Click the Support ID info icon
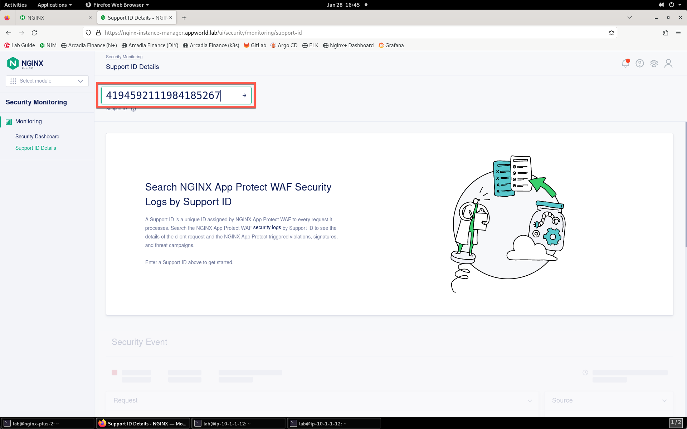The image size is (687, 429). [x=133, y=109]
